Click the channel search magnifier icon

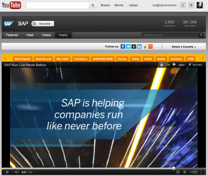[x=201, y=35]
